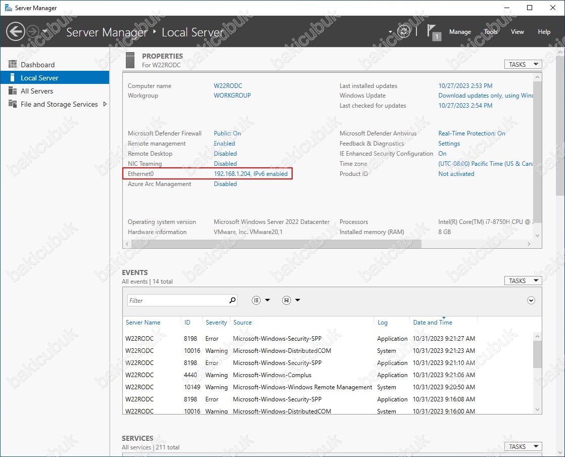This screenshot has height=457, width=565.
Task: Select event 4440 Microsoft-Windows-Complus row
Action: (328, 375)
